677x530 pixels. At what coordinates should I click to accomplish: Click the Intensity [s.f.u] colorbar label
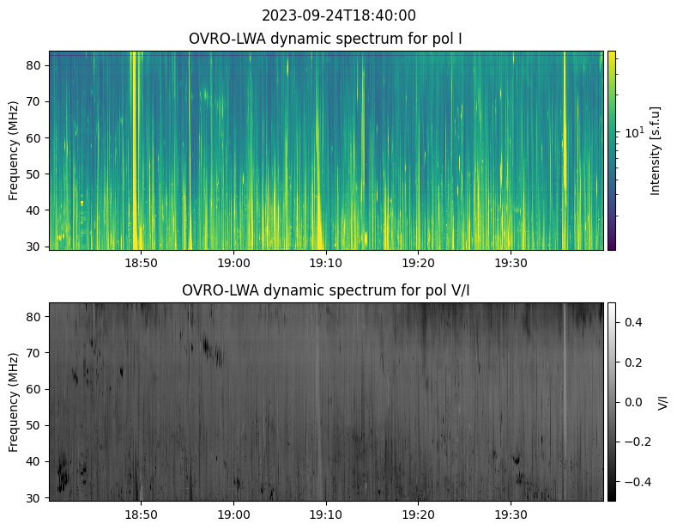click(655, 151)
